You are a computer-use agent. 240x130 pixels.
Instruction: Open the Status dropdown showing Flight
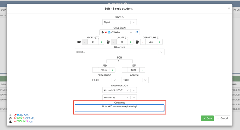(x=120, y=22)
